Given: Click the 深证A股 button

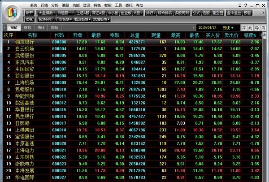Looking at the screenshot, I should (99, 13).
